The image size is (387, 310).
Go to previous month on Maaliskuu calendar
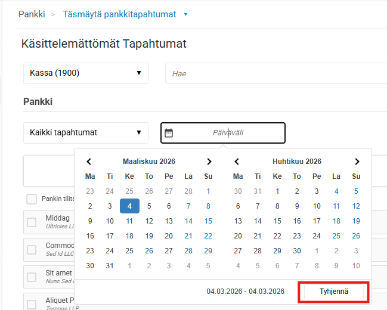coord(89,162)
